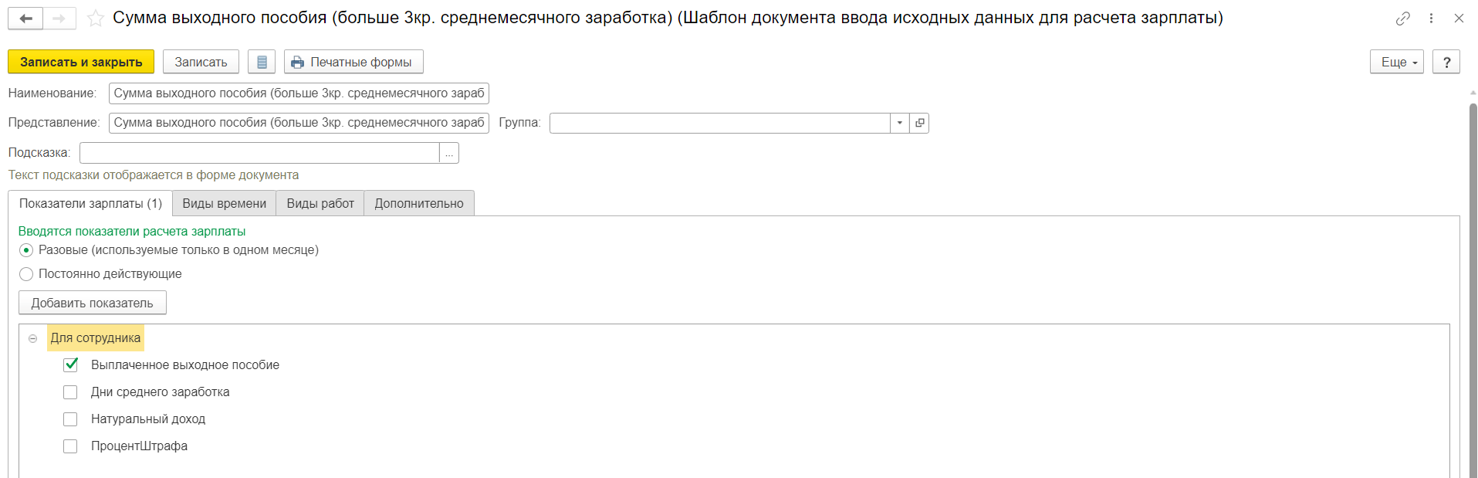Screen dimensions: 1478x478
Task: Go back with the left arrow button
Action: point(25,19)
